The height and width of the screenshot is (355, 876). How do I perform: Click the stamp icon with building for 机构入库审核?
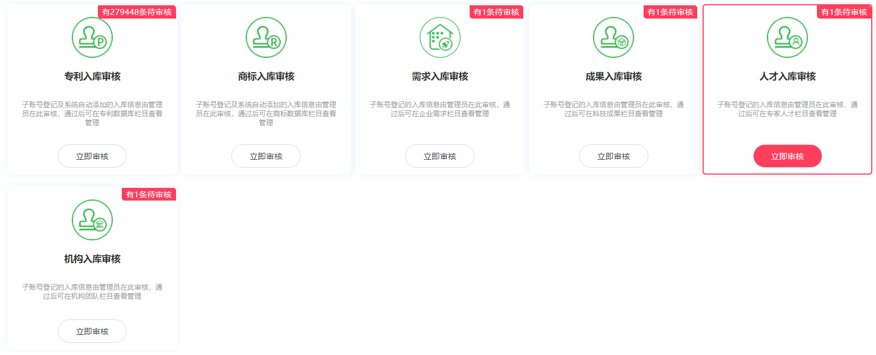[x=92, y=220]
